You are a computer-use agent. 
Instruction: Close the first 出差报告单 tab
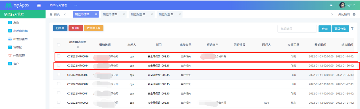151,14
